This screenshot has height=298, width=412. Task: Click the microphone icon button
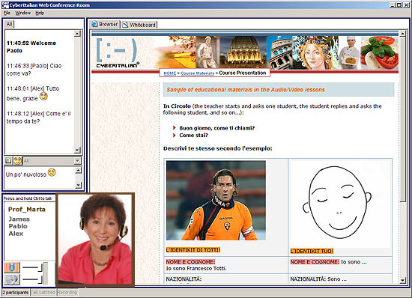(x=12, y=267)
